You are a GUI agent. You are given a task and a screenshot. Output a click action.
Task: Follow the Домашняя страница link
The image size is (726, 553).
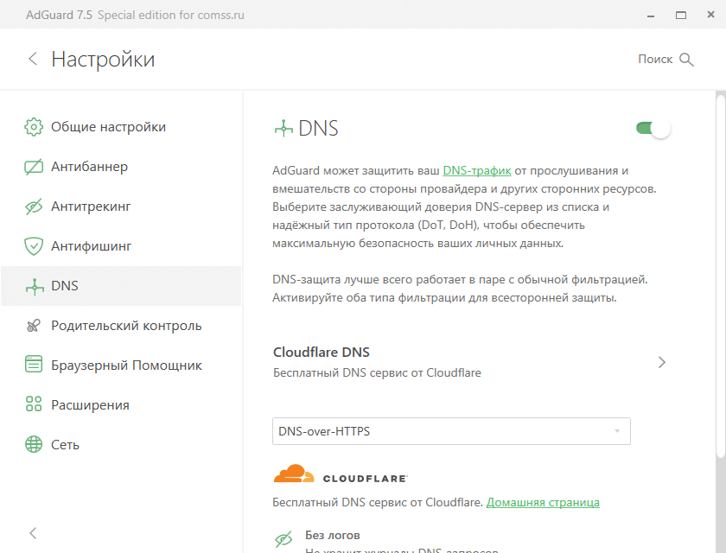click(x=543, y=502)
